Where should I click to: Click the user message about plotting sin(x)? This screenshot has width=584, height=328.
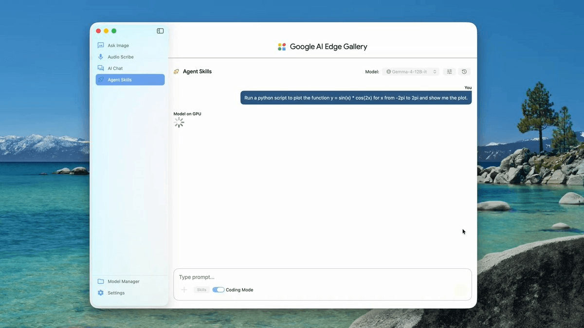[x=356, y=98]
